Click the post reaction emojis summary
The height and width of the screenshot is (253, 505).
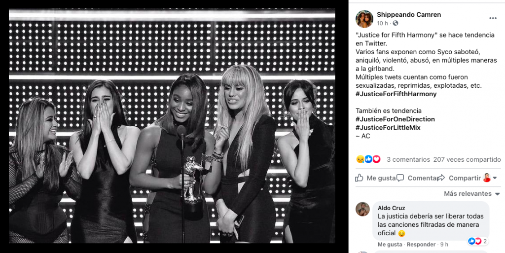[x=368, y=159]
